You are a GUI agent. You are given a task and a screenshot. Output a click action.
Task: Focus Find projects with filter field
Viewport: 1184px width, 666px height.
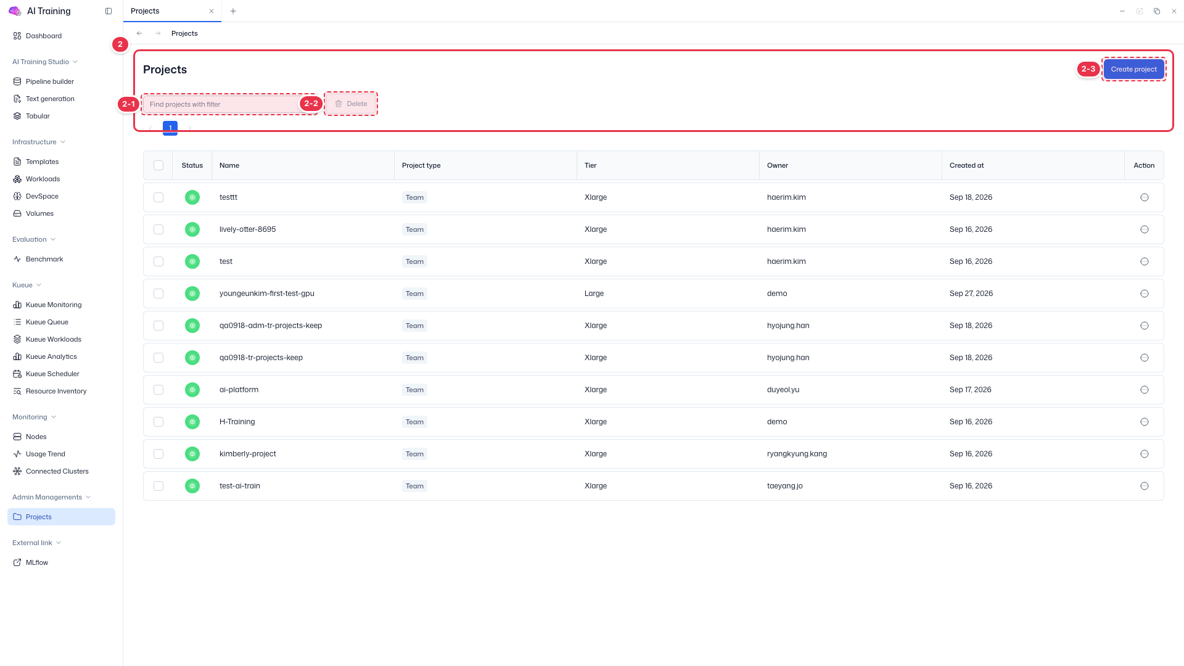point(228,104)
